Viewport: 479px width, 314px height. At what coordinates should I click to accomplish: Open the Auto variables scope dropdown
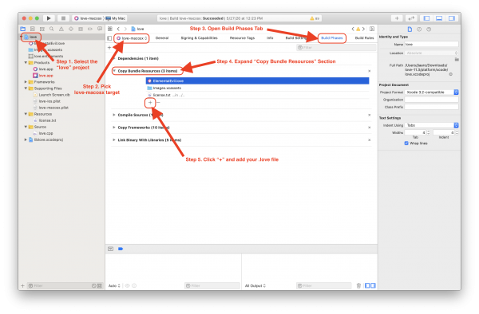114,285
